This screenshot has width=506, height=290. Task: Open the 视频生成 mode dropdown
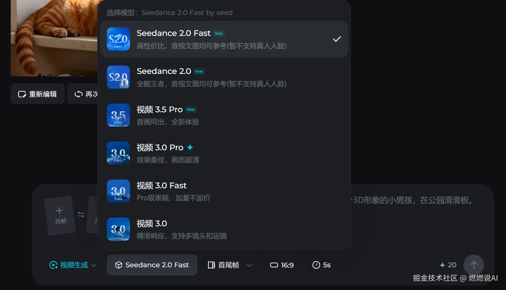pos(73,265)
